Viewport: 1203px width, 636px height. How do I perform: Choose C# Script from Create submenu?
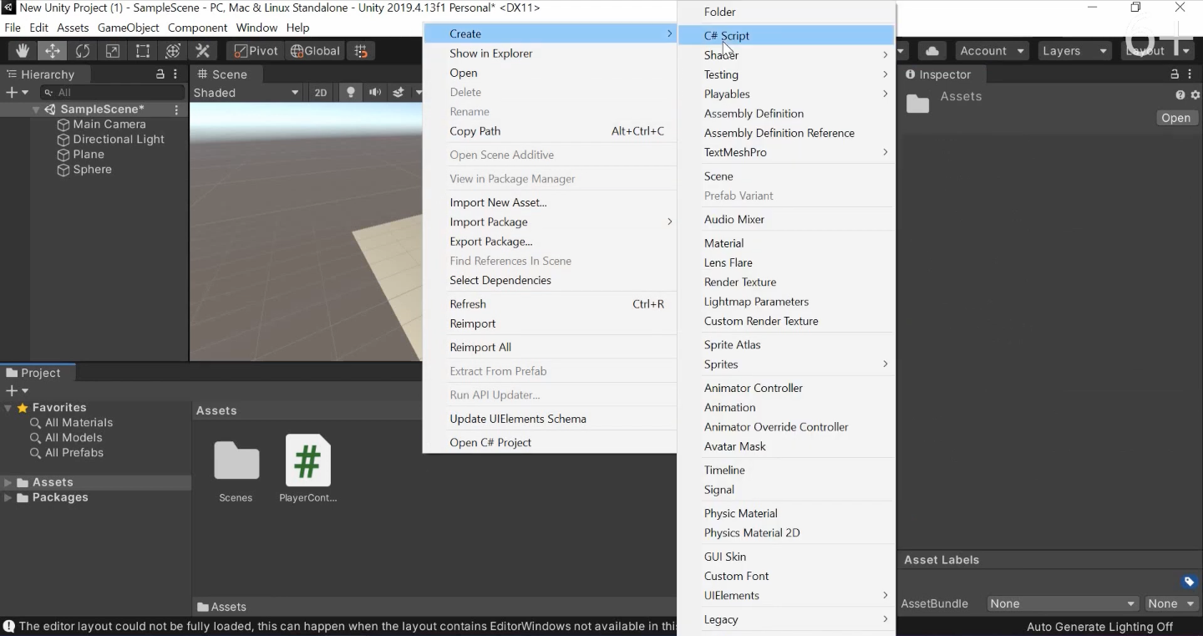tap(727, 35)
